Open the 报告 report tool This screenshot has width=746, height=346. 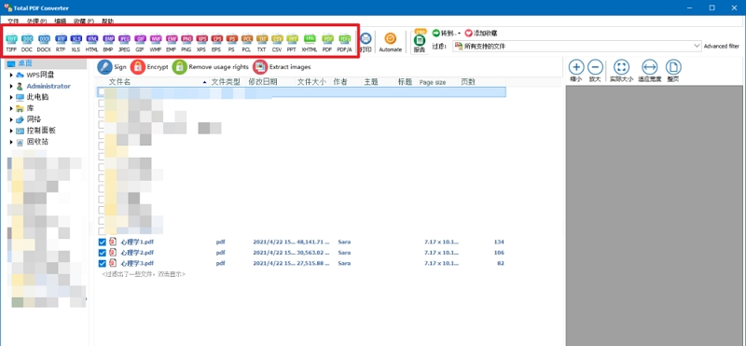[x=420, y=42]
